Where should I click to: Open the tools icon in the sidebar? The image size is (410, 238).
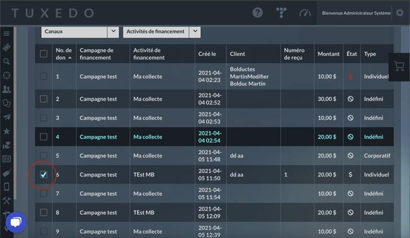pyautogui.click(x=7, y=200)
